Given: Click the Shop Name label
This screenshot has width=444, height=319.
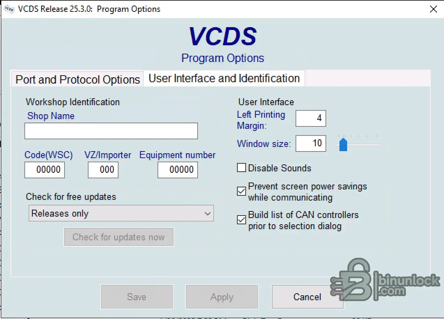Looking at the screenshot, I should (x=51, y=116).
